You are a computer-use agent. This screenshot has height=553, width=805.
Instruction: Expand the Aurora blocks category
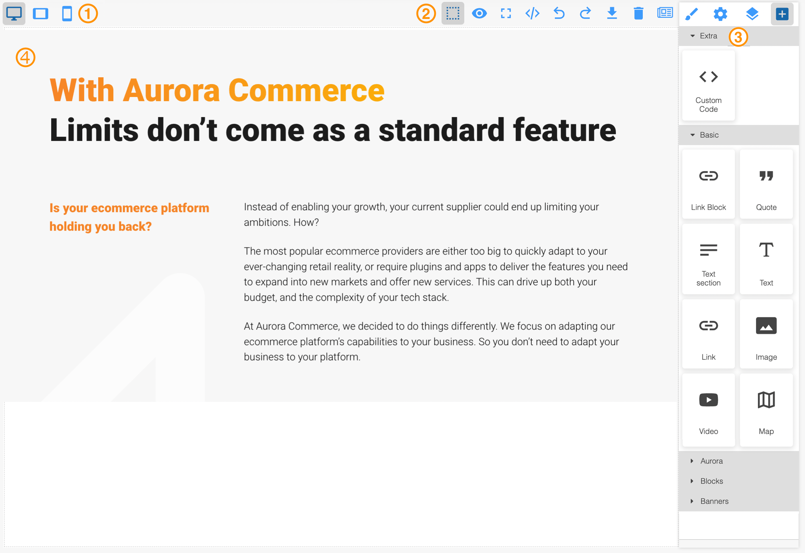(711, 461)
